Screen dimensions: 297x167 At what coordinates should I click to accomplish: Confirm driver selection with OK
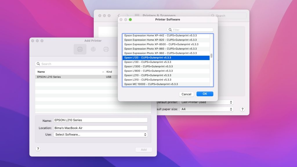click(205, 94)
